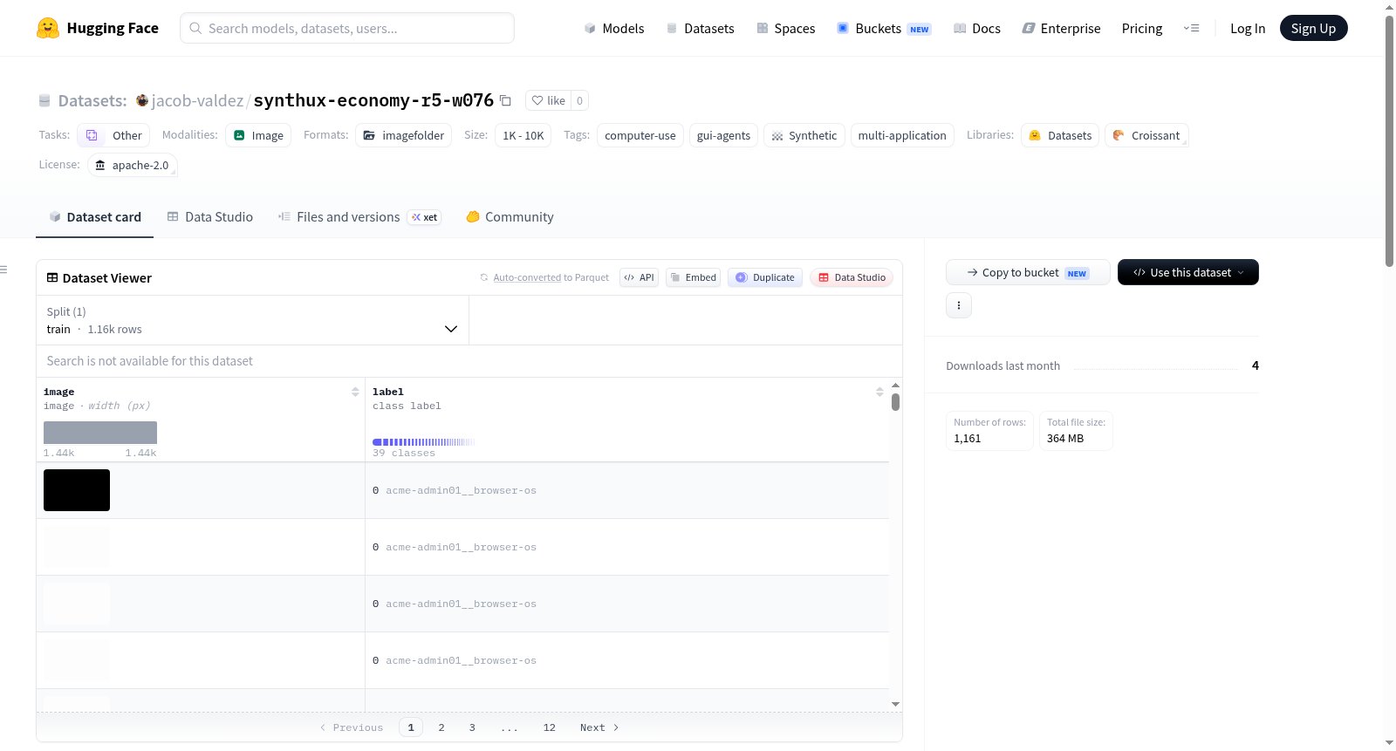The image size is (1396, 751).
Task: Switch to the Data Studio tab
Action: pos(210,217)
